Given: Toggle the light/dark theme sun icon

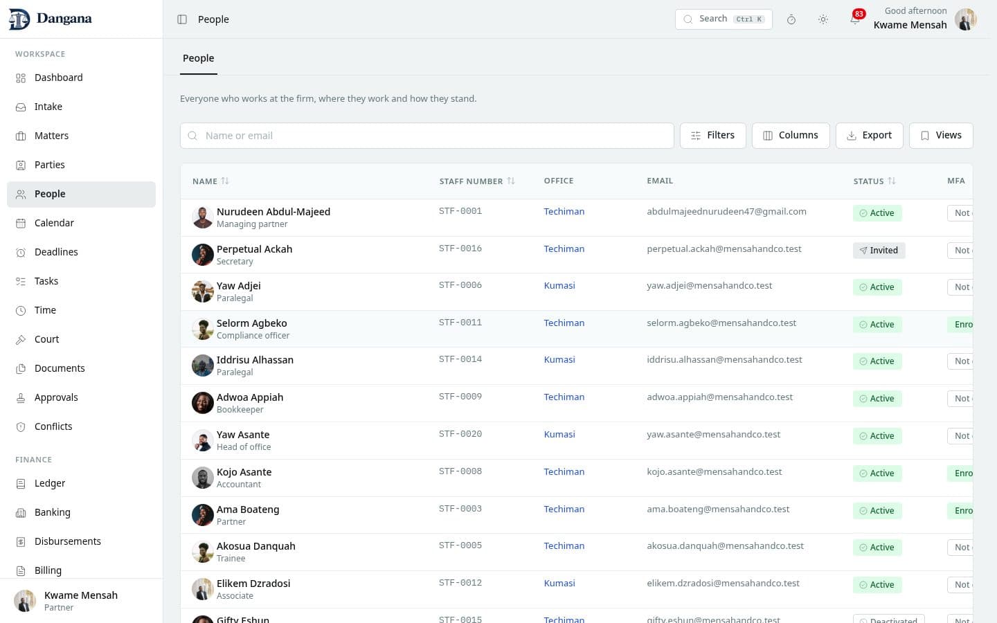Looking at the screenshot, I should pyautogui.click(x=823, y=19).
